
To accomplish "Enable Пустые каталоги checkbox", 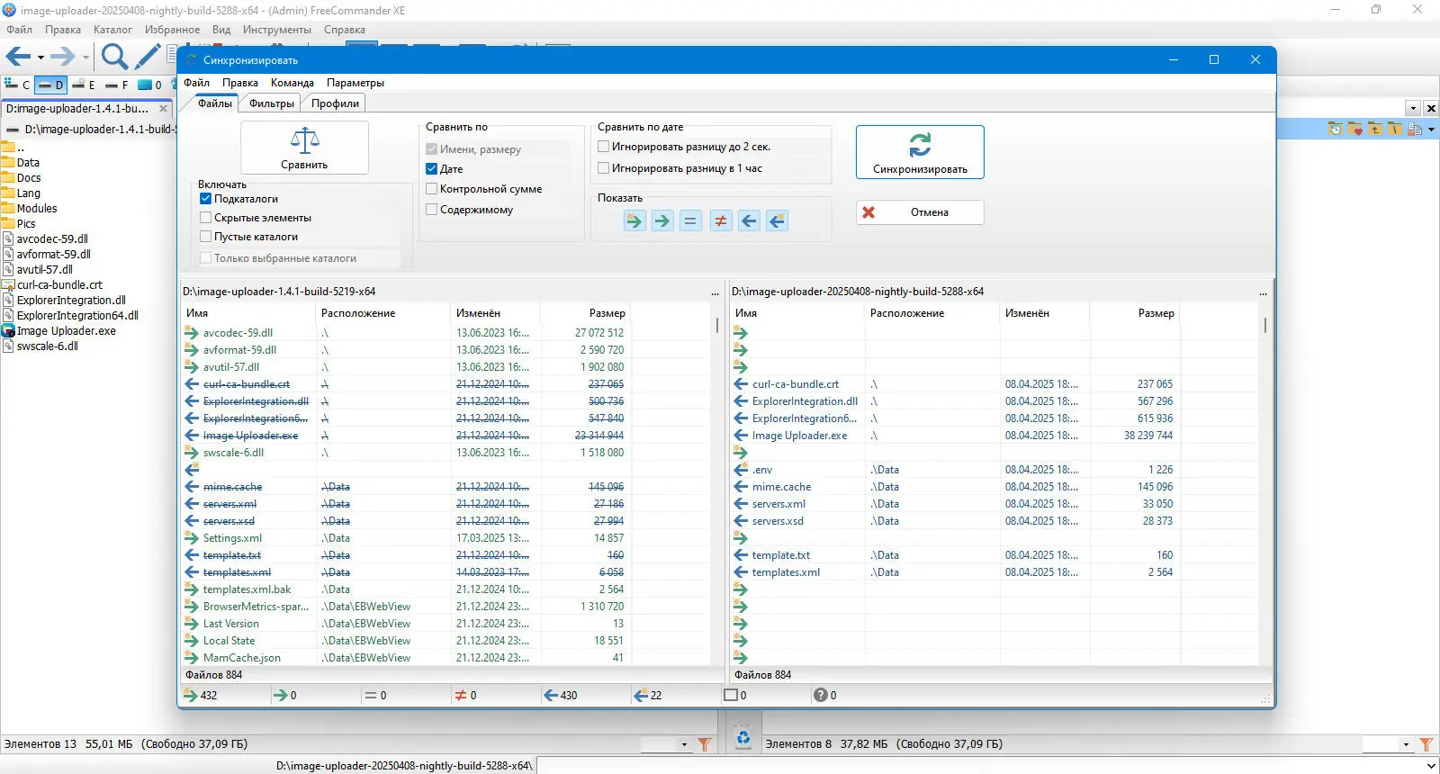I will coord(206,237).
